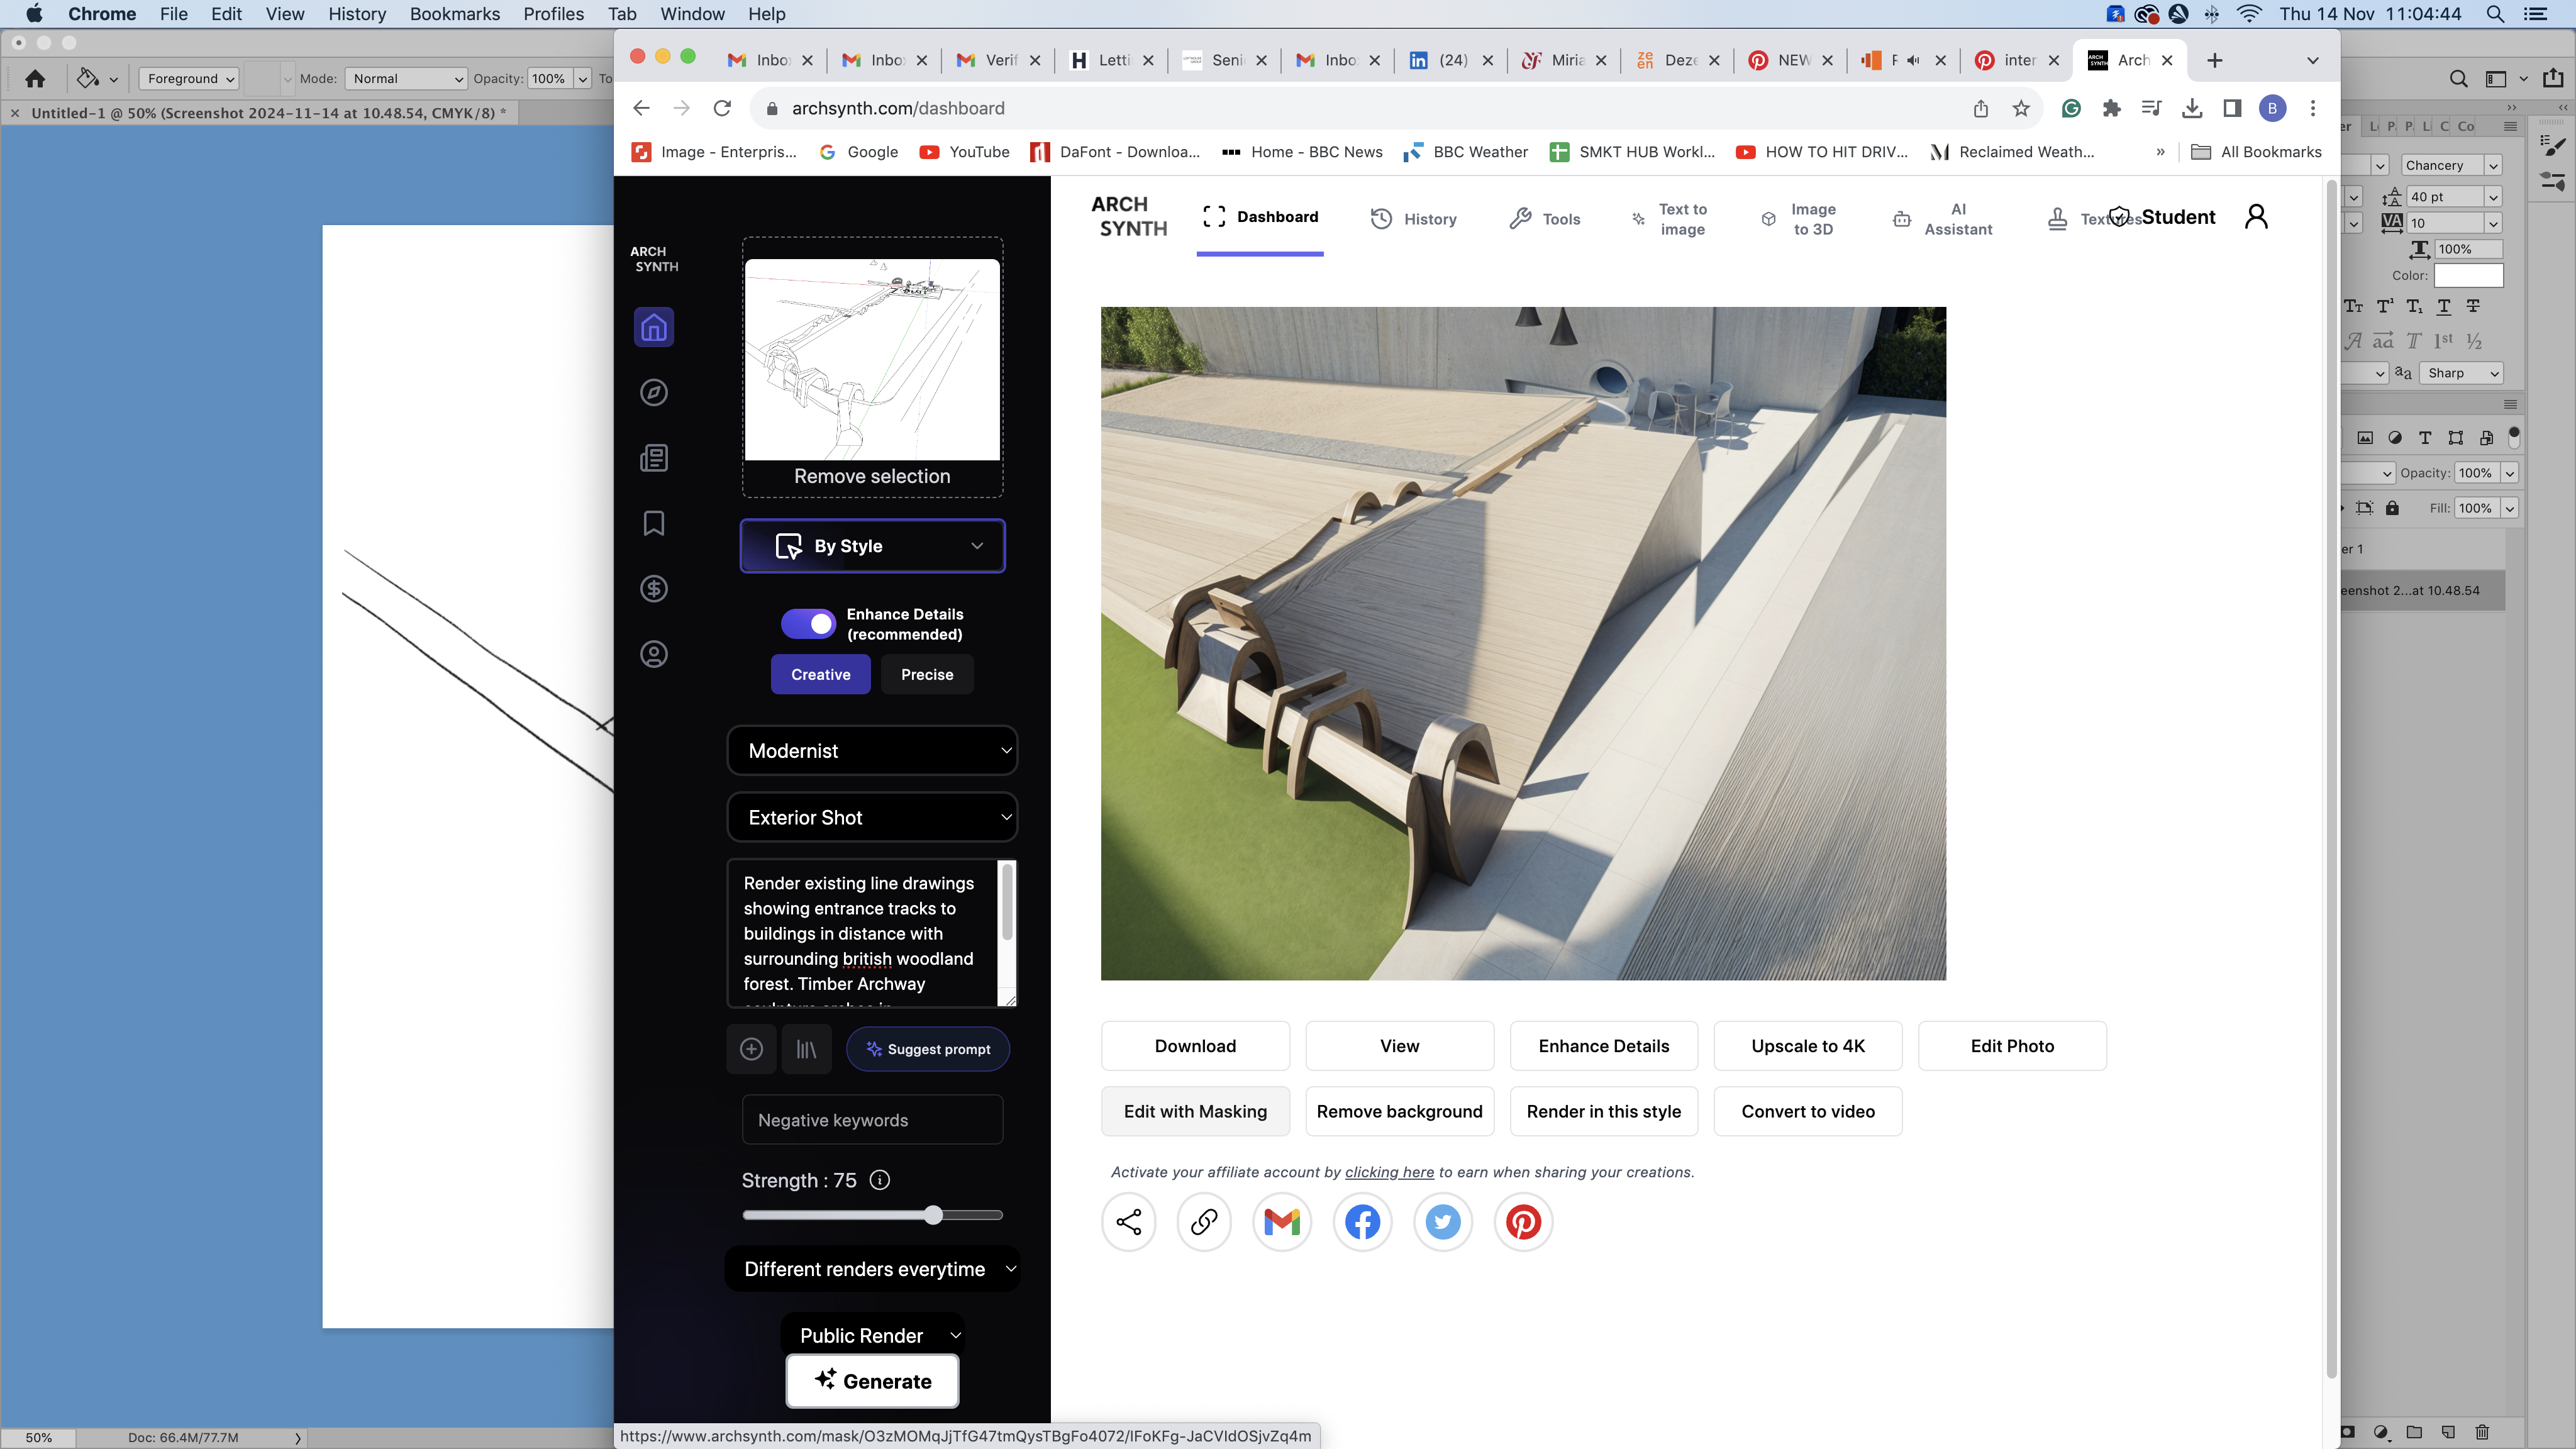Image resolution: width=2576 pixels, height=1449 pixels.
Task: Share render on Pinterest
Action: [x=1523, y=1222]
